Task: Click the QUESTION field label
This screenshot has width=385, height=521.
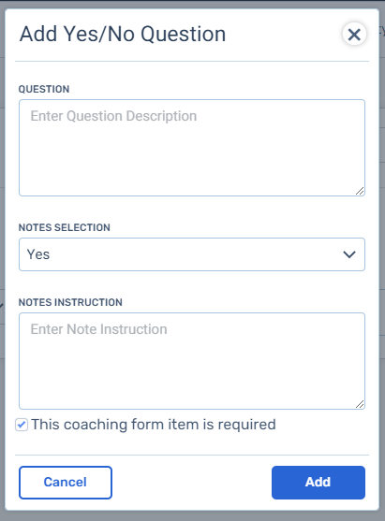Action: 44,89
